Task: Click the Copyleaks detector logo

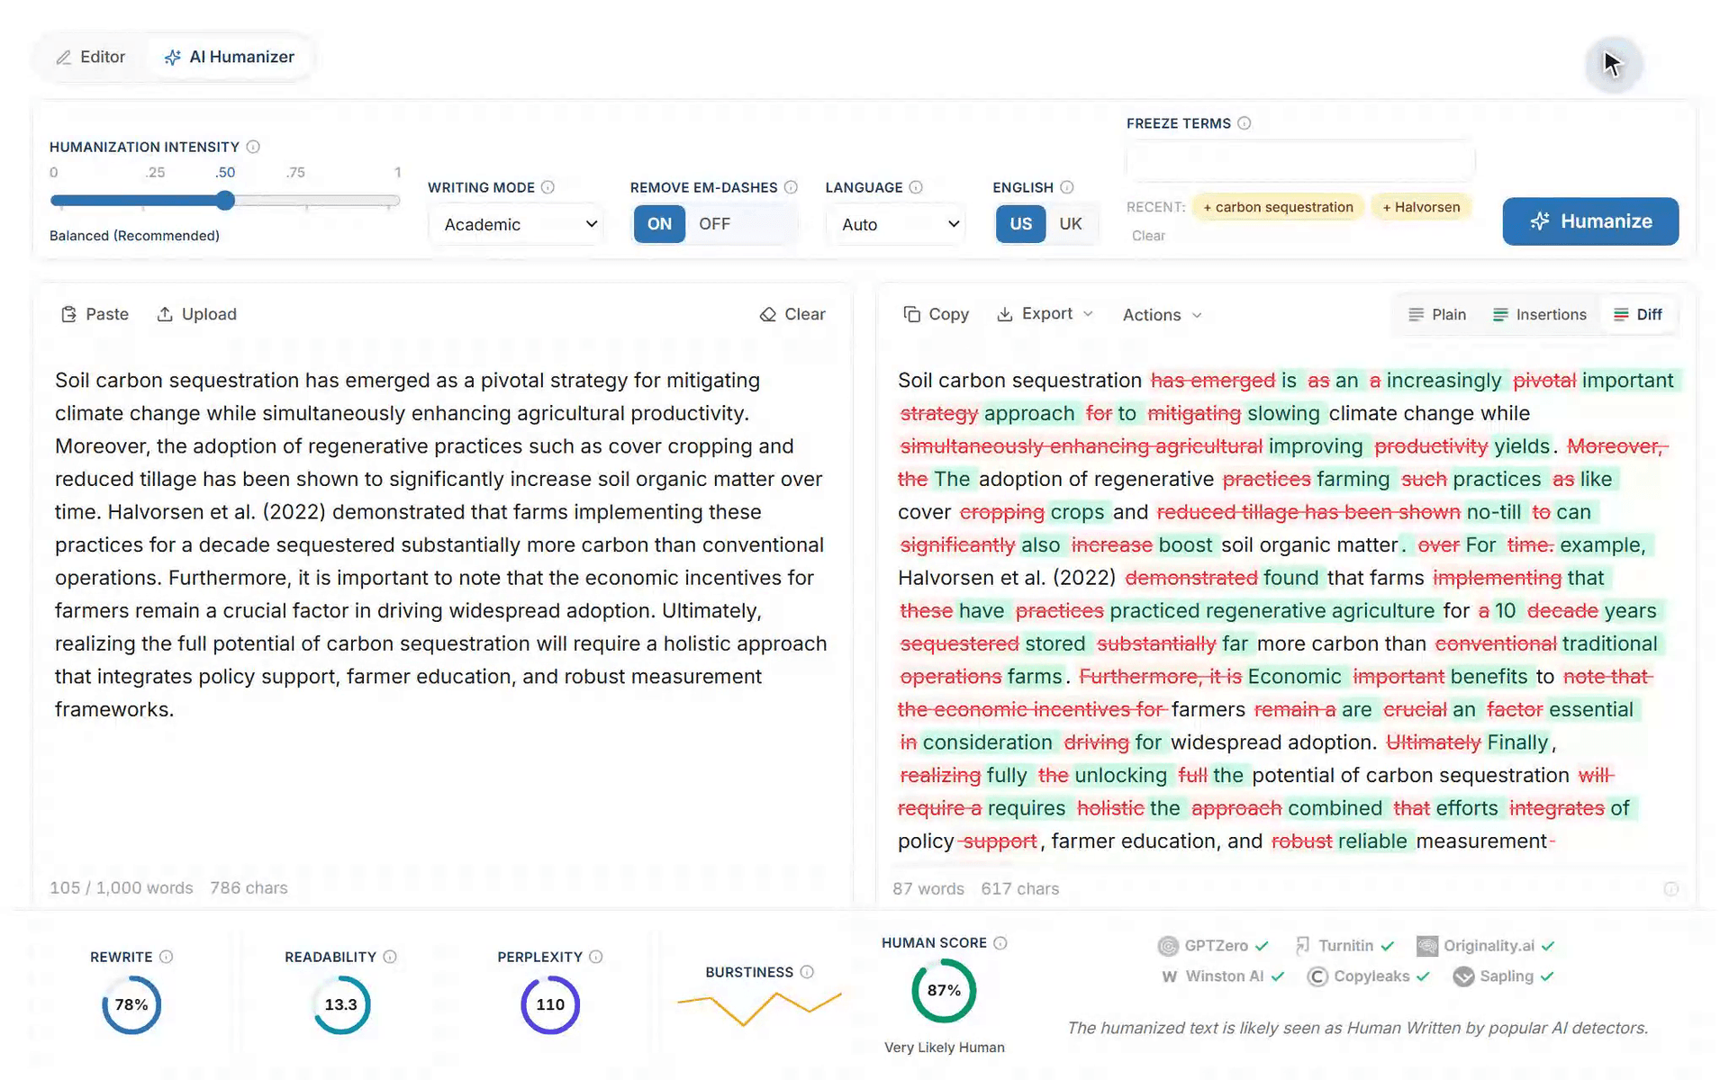Action: point(1317,976)
